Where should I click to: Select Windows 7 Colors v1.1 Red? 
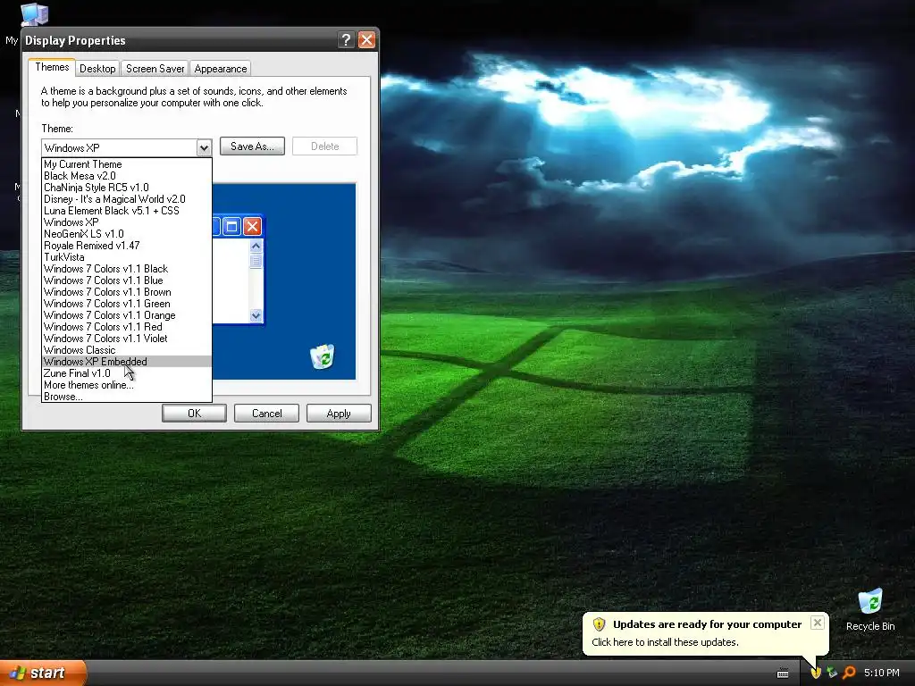point(127,327)
